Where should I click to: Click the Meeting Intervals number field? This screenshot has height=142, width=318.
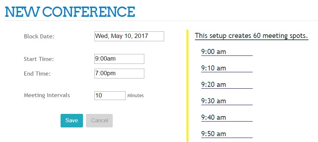110,96
